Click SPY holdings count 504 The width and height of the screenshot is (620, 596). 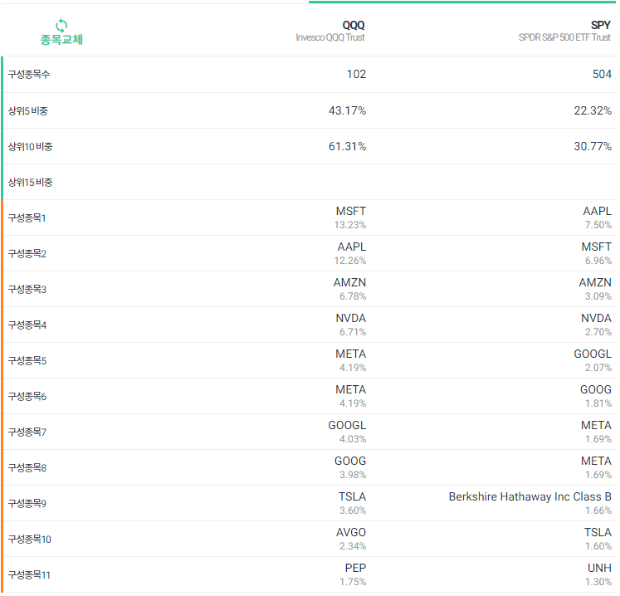(602, 75)
